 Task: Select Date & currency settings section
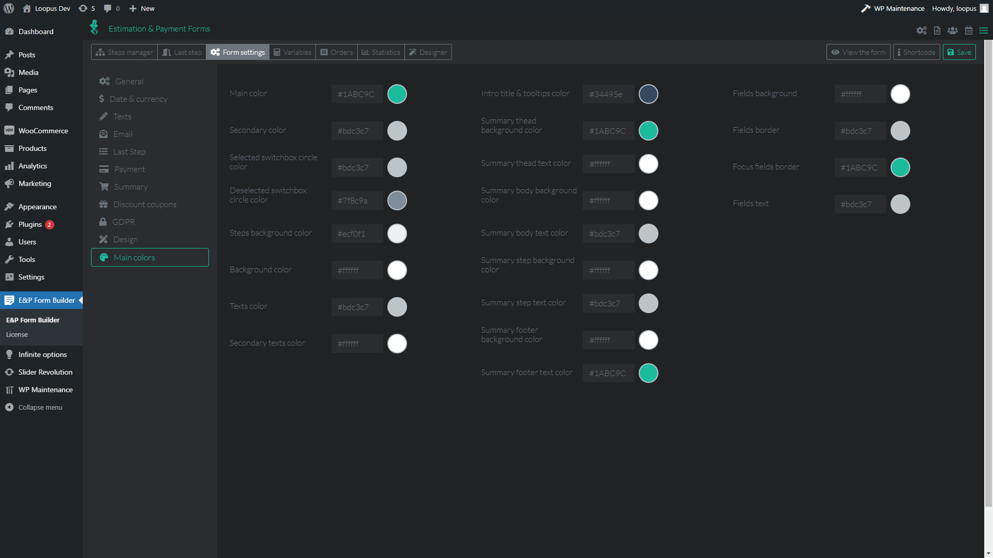pyautogui.click(x=138, y=99)
